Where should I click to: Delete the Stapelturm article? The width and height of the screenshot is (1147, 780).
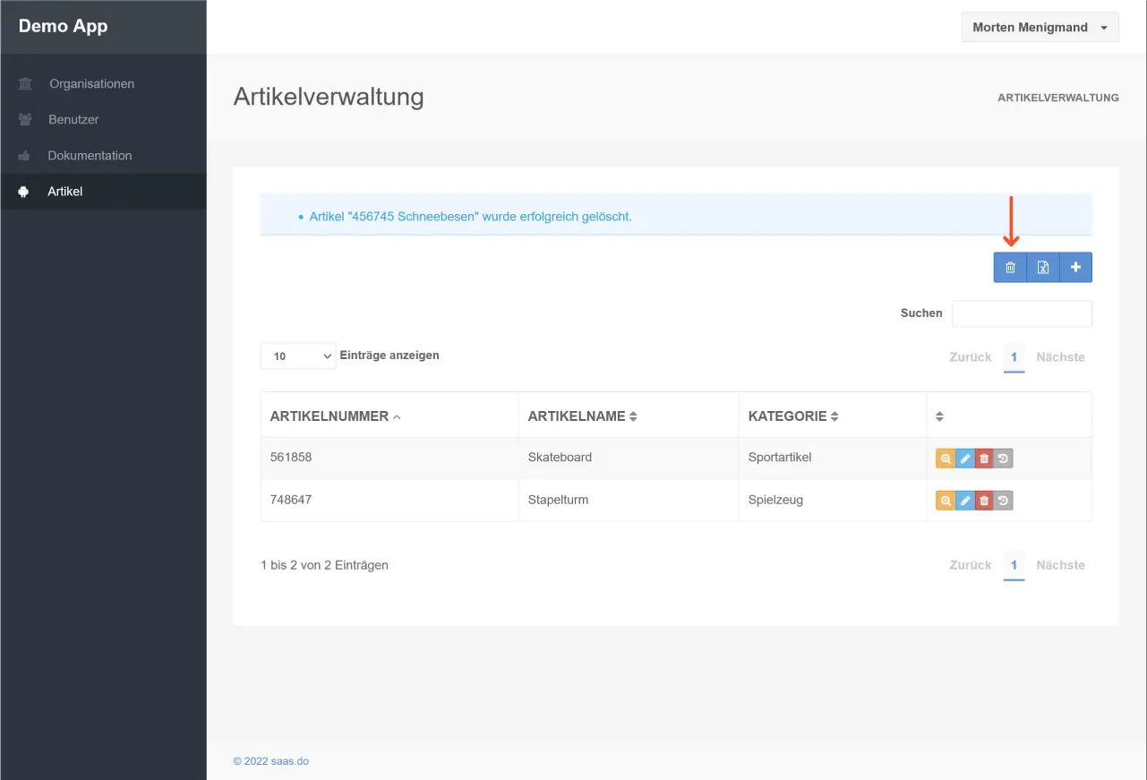(x=984, y=501)
